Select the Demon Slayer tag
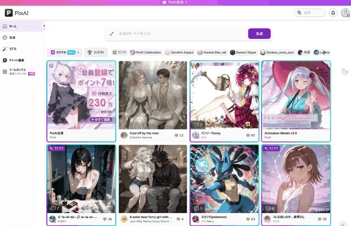Viewport: 351px width, 226px height. [x=243, y=52]
